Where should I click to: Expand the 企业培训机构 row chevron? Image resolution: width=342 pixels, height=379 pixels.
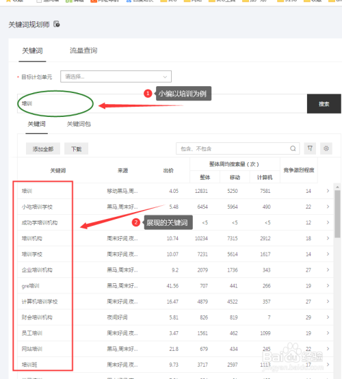coord(328,270)
